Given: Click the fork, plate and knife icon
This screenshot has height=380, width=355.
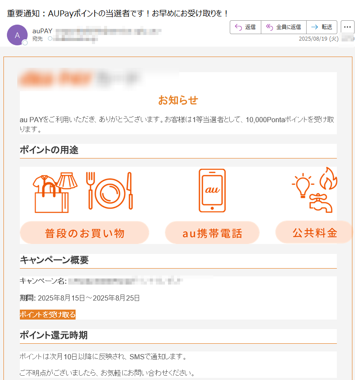Looking at the screenshot, I should [109, 191].
